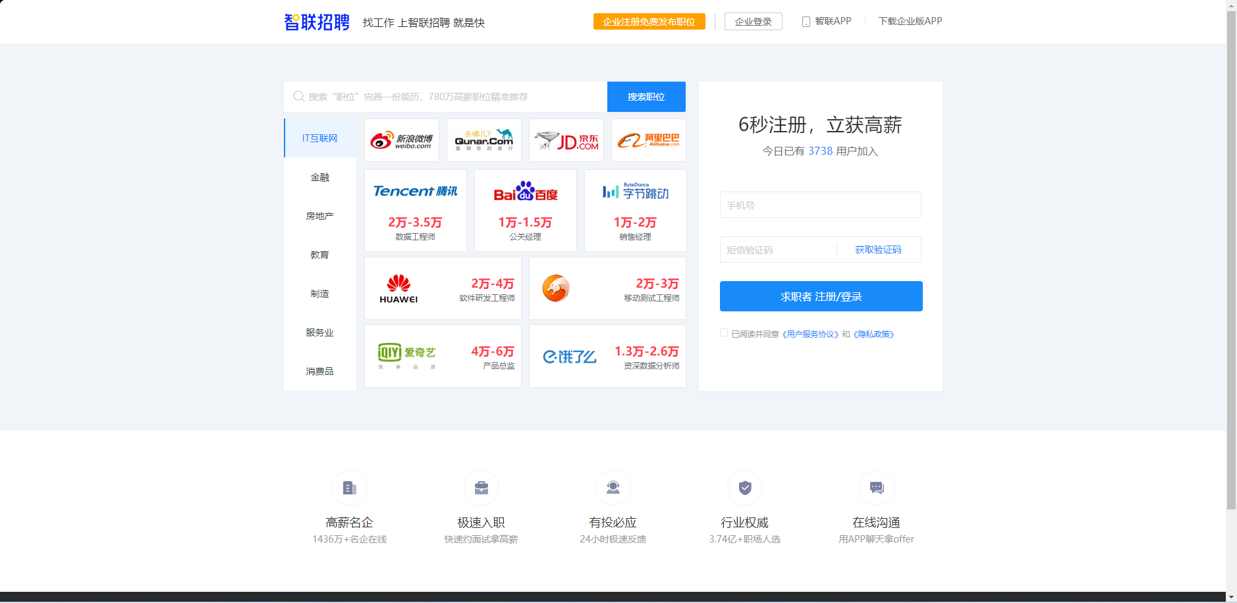Click the 24小时极速反馈 caption
This screenshot has height=603, width=1237.
pos(613,539)
